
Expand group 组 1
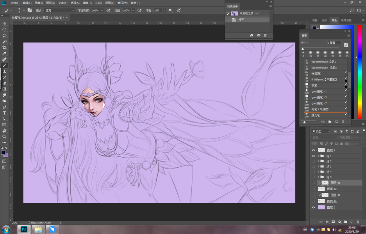click(x=318, y=156)
